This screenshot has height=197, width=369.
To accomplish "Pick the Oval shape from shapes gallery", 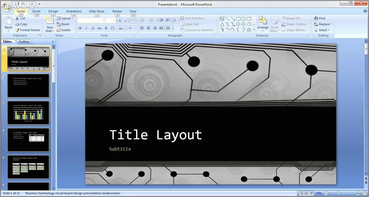I will (243, 19).
